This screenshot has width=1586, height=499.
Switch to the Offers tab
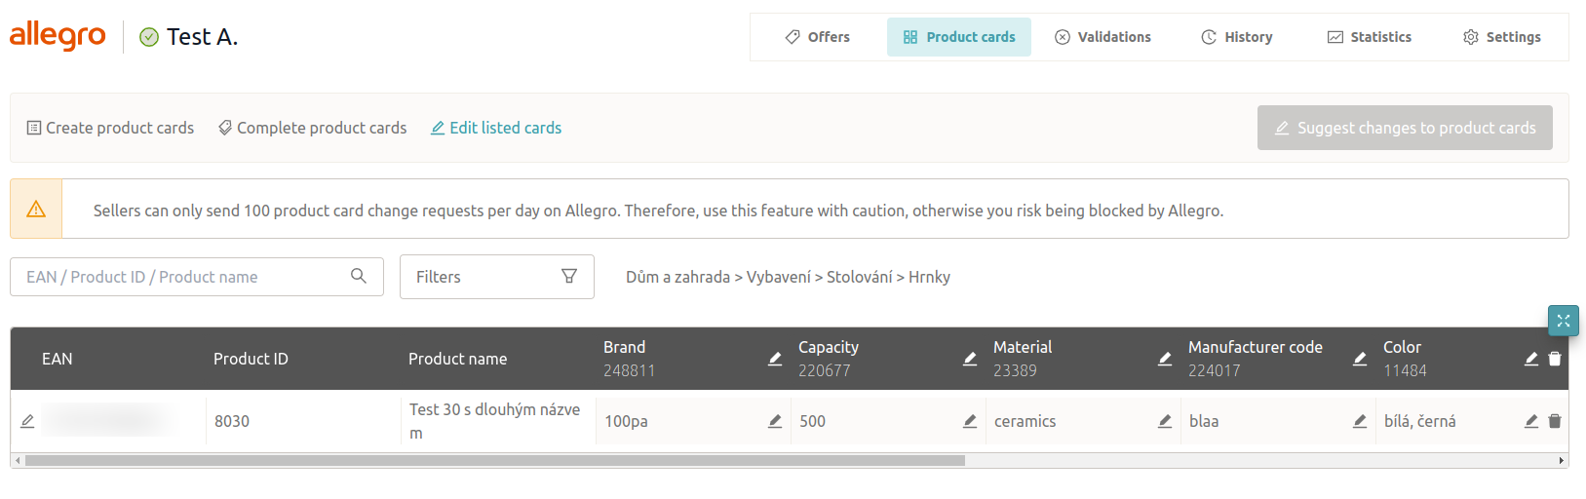[818, 37]
